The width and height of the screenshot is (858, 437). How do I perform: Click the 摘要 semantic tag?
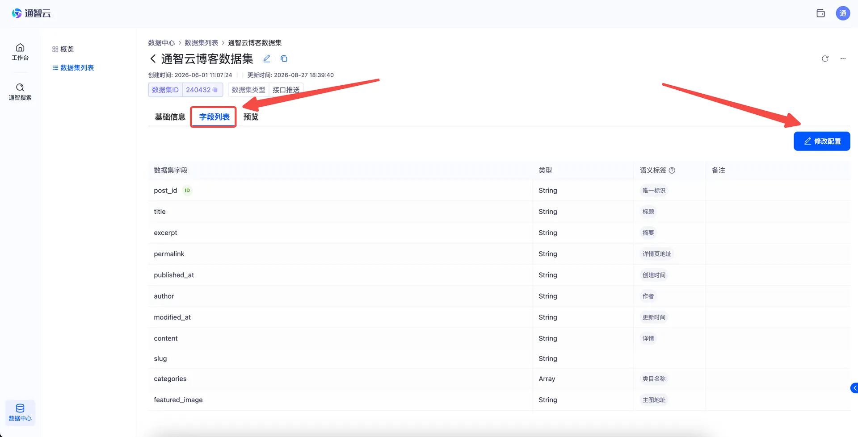coord(648,233)
